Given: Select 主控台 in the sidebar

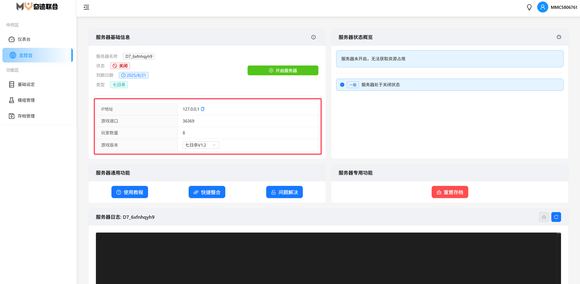Looking at the screenshot, I should click(26, 55).
